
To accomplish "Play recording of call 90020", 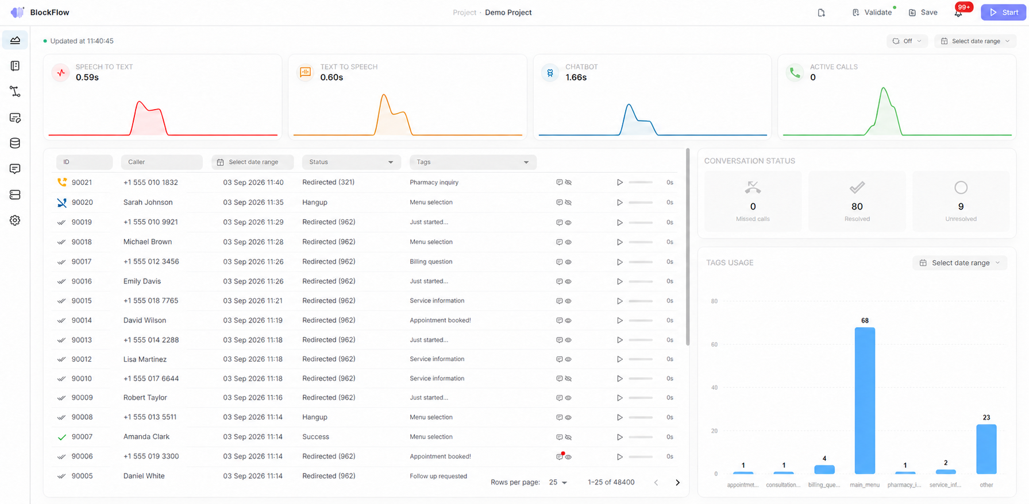I will point(619,203).
